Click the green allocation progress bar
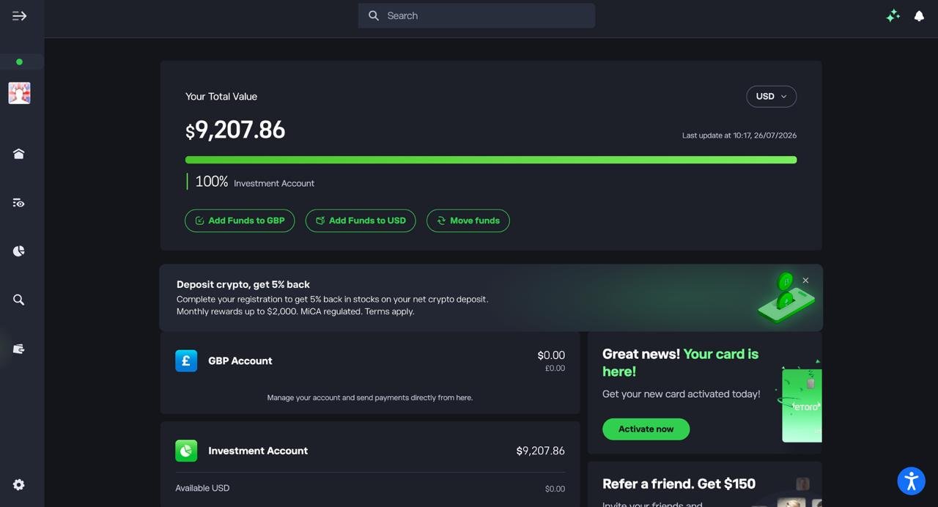 [x=491, y=160]
